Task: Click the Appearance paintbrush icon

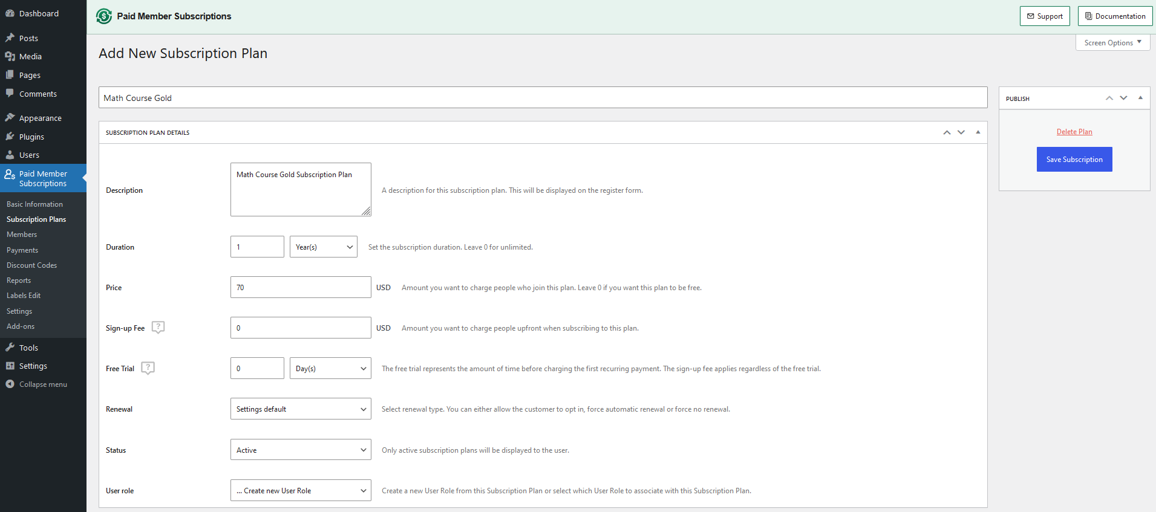Action: coord(10,117)
